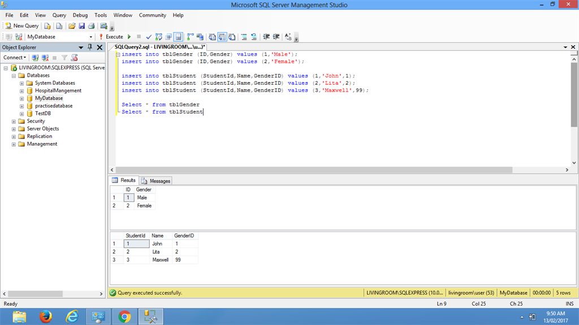Viewport: 579px width, 325px height.
Task: Uncomment the selected lines icon
Action: (254, 37)
